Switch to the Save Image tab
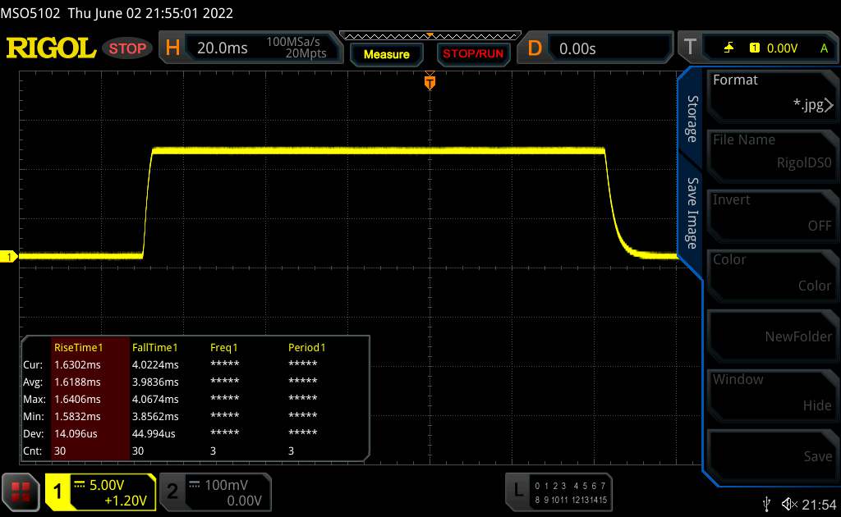 tap(692, 213)
